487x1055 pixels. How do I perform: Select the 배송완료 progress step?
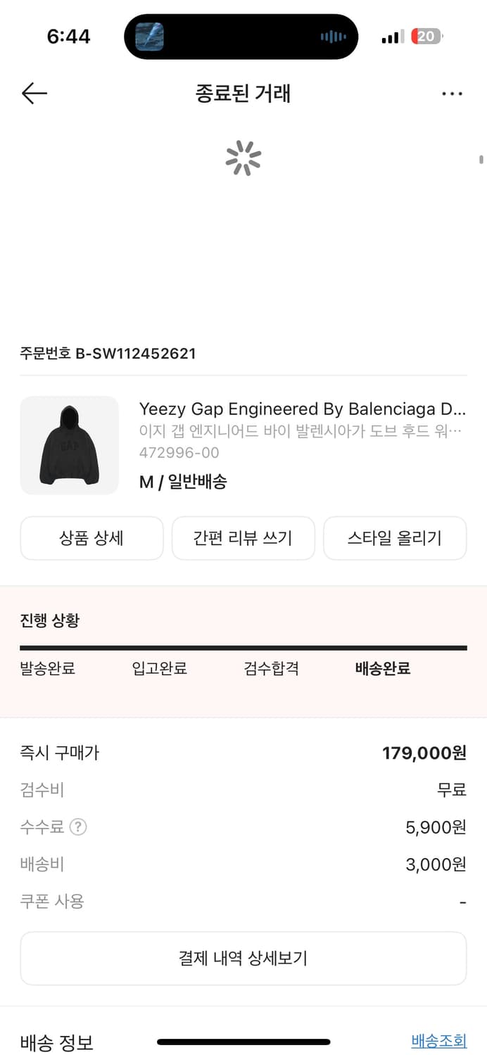pyautogui.click(x=382, y=669)
